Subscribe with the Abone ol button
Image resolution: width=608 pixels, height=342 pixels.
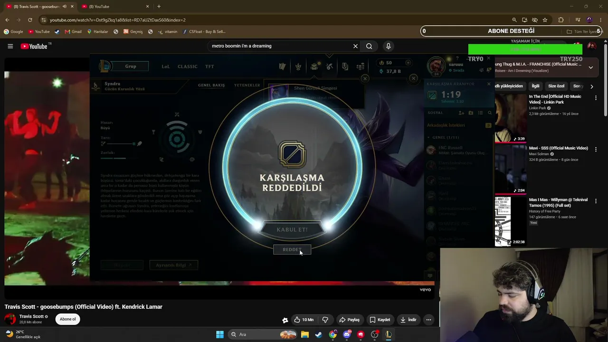67,319
